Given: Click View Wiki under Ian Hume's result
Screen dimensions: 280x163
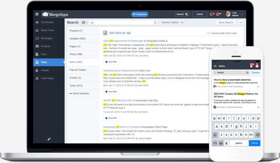Looking at the screenshot, I should 112,118.
